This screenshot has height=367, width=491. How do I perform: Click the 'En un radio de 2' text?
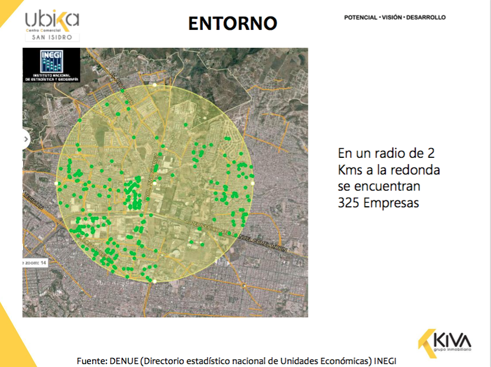coord(386,153)
